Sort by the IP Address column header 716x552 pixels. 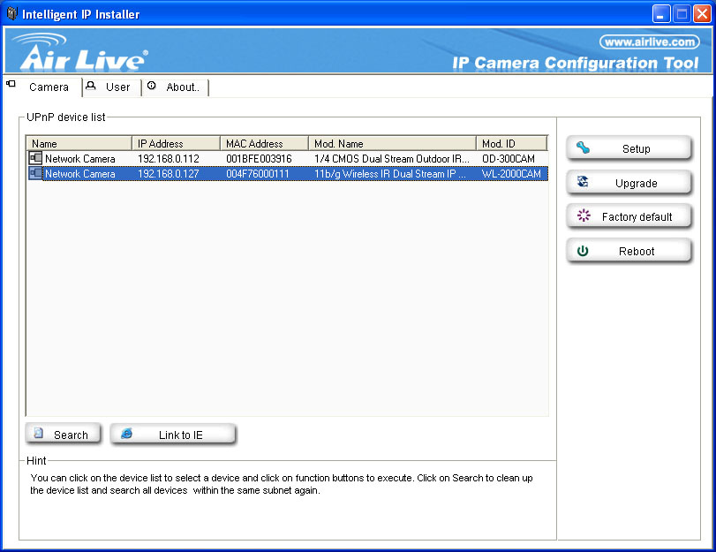click(x=176, y=143)
